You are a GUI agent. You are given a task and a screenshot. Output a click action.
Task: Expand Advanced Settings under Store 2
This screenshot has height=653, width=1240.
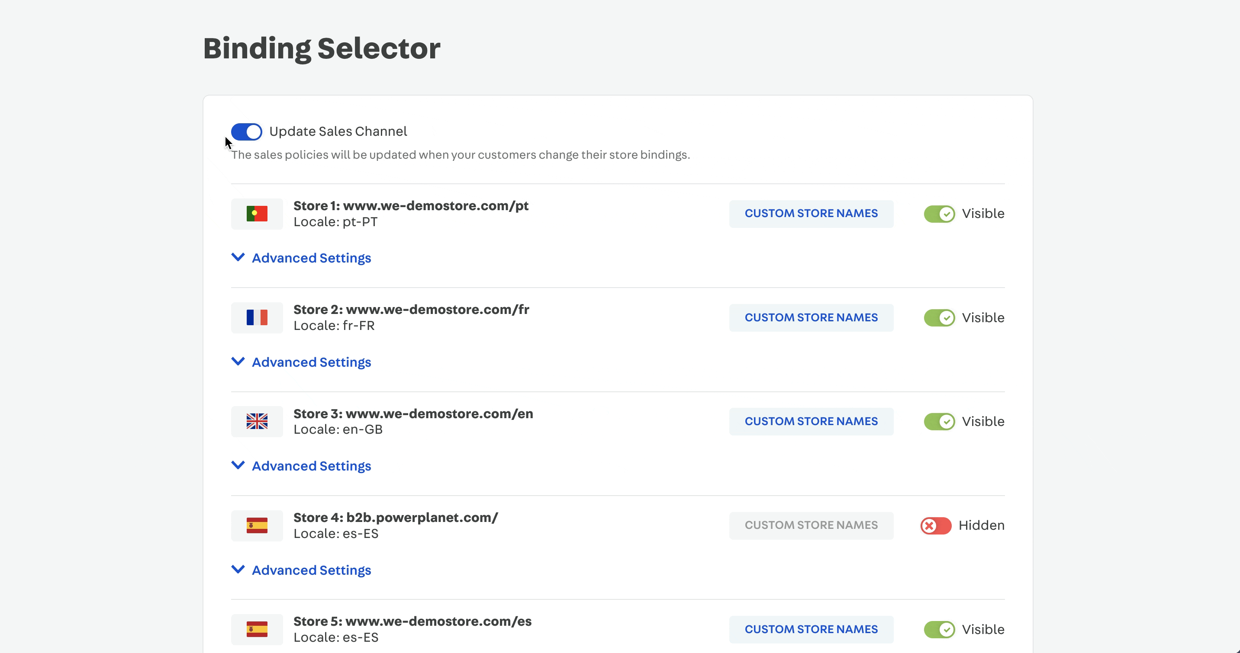tap(311, 362)
